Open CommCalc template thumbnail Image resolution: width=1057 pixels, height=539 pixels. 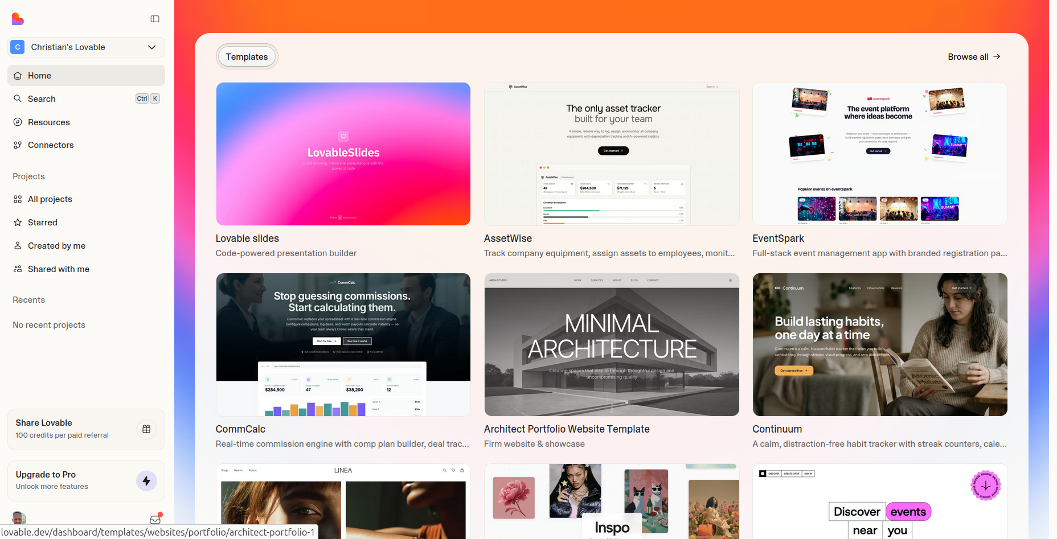click(343, 344)
